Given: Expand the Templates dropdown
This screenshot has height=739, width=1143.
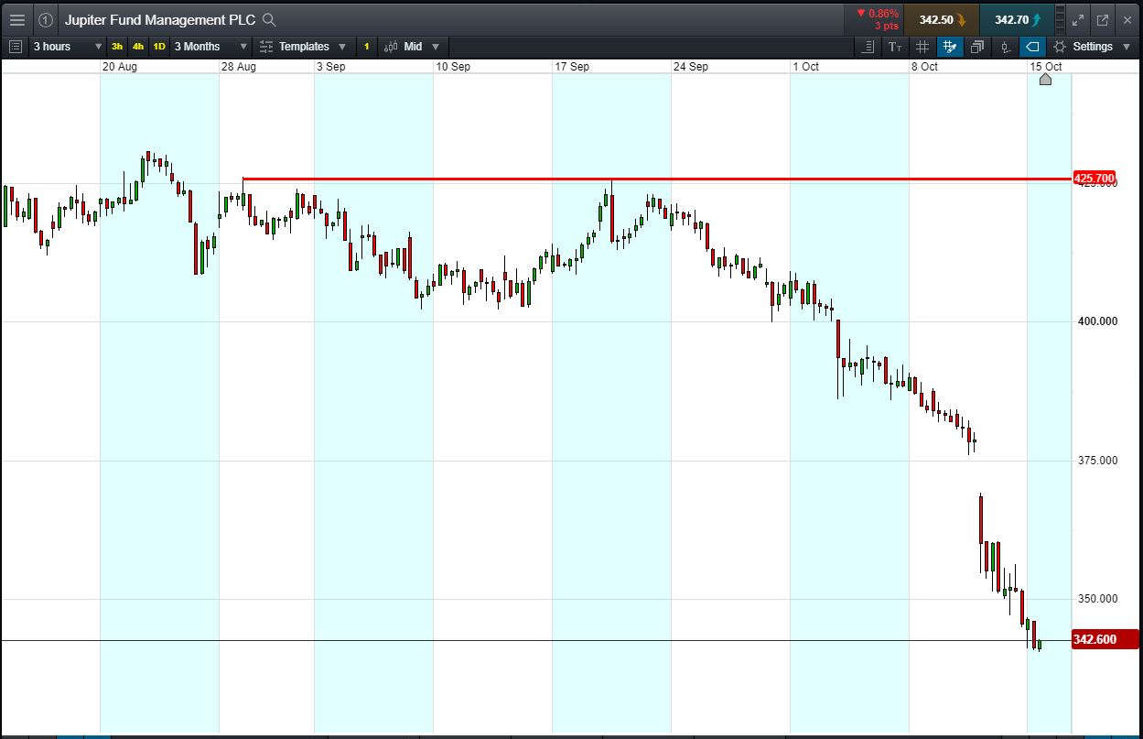Looking at the screenshot, I should click(x=303, y=47).
